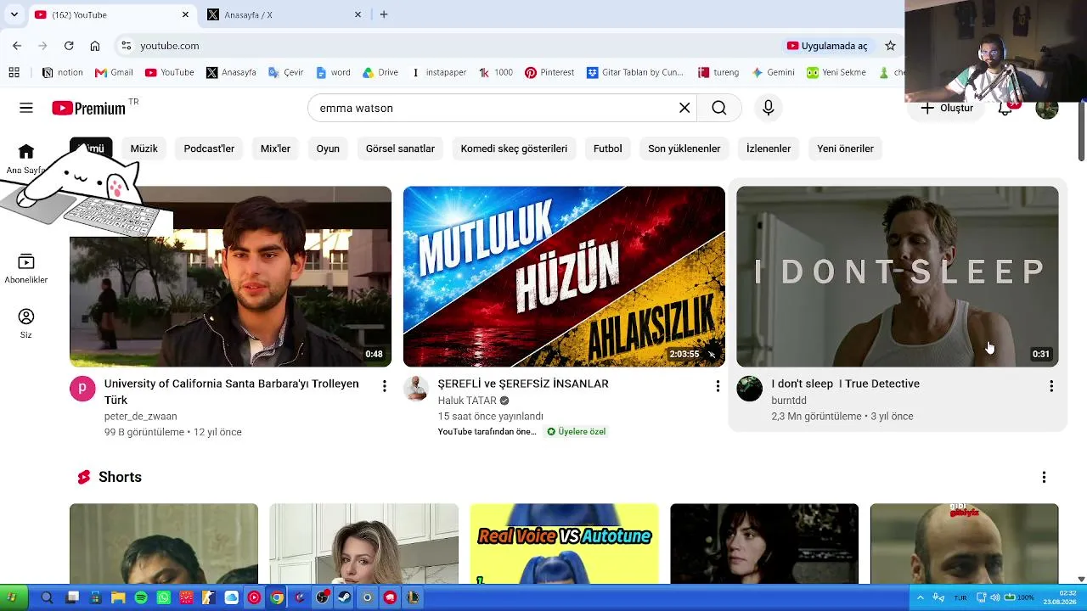Choose Komedi skeç gösterileri chip
Image resolution: width=1087 pixels, height=611 pixels.
514,149
